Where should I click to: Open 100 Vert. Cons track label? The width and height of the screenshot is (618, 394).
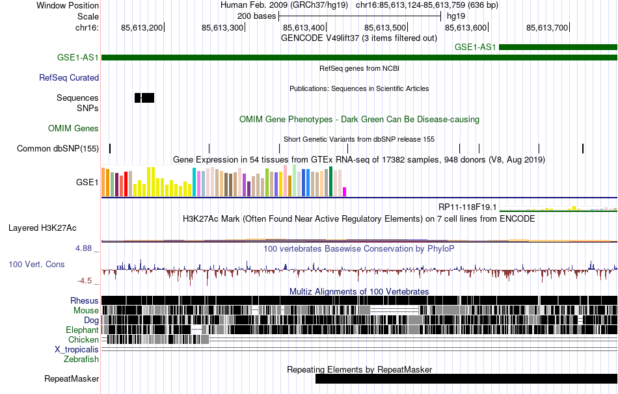(36, 265)
